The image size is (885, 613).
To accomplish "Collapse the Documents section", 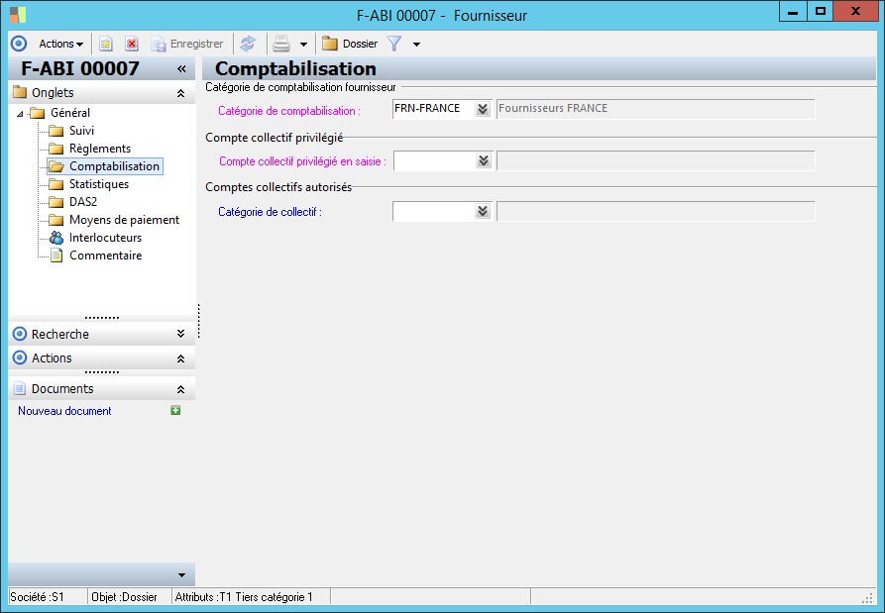I will (180, 389).
